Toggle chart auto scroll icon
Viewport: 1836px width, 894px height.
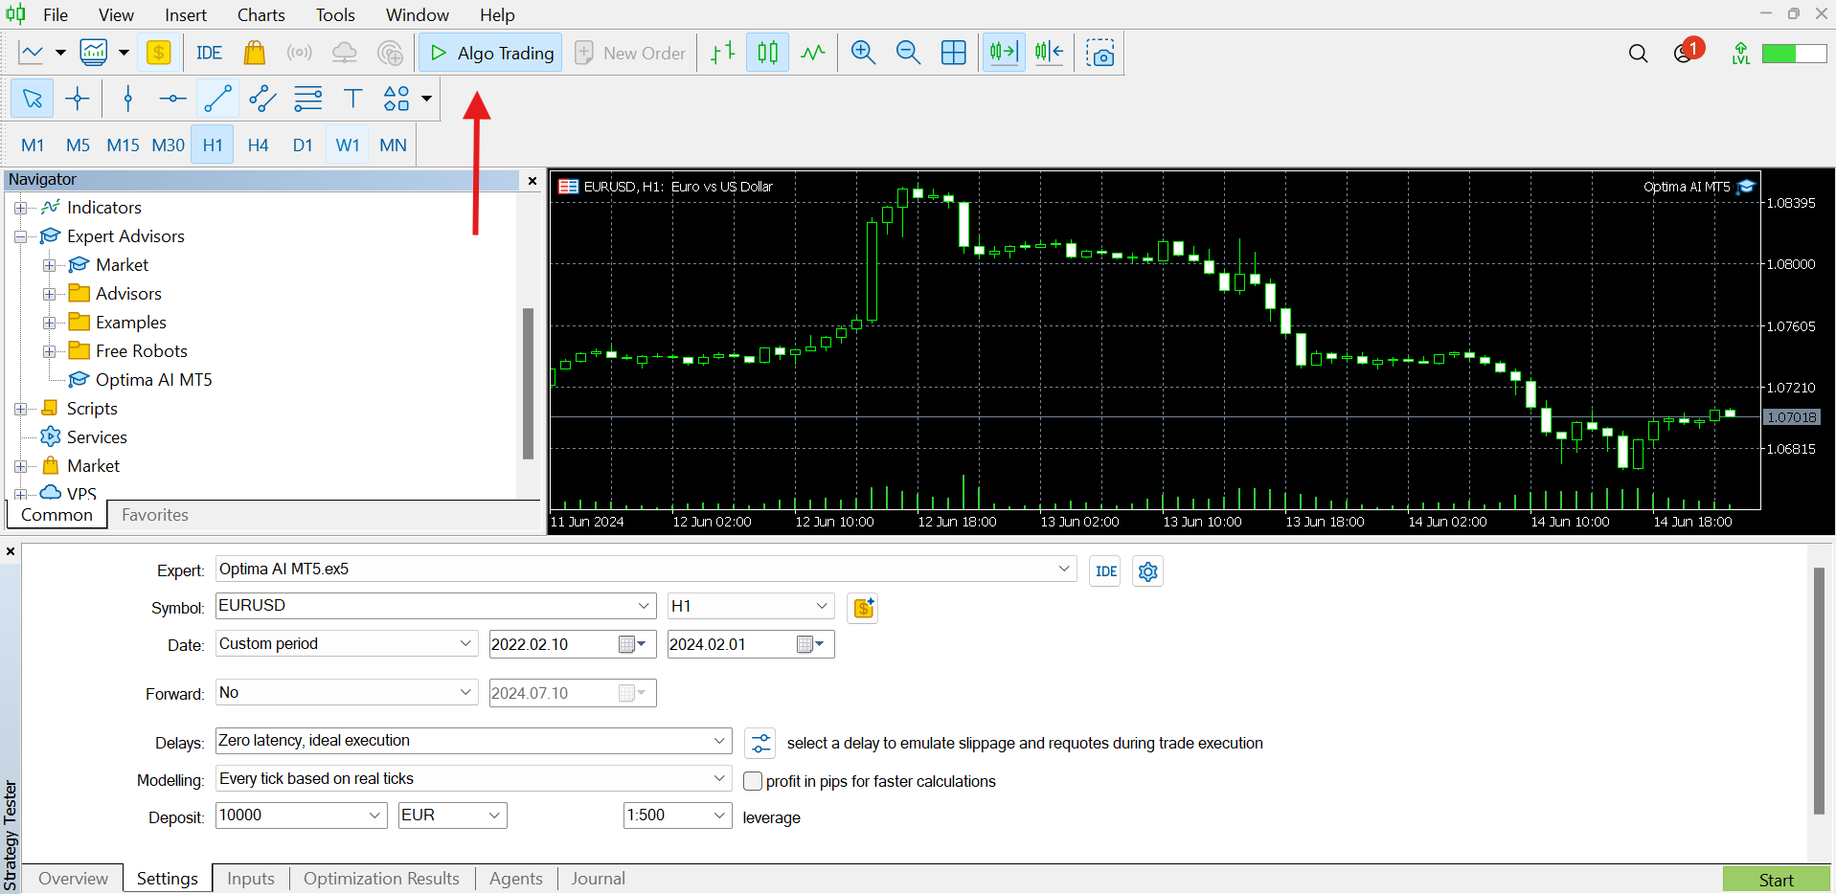coord(1004,53)
